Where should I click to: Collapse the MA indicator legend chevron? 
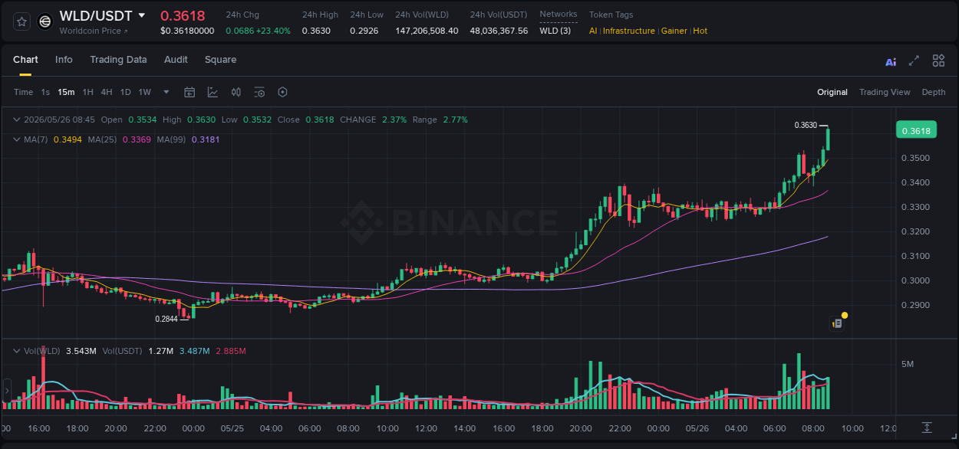[16, 139]
